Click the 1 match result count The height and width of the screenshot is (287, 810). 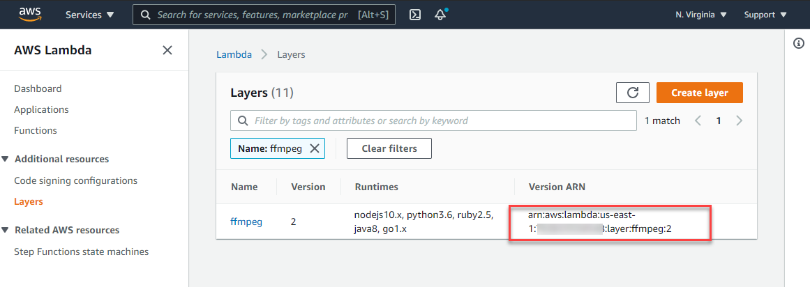pos(662,121)
